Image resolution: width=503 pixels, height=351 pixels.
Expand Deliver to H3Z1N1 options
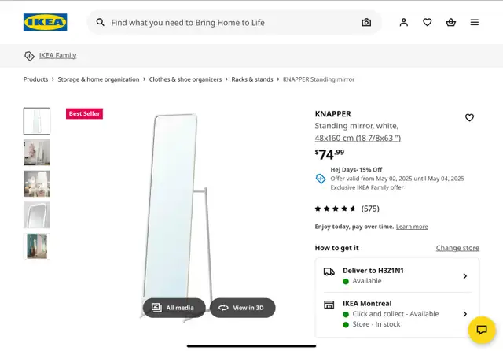click(x=397, y=275)
